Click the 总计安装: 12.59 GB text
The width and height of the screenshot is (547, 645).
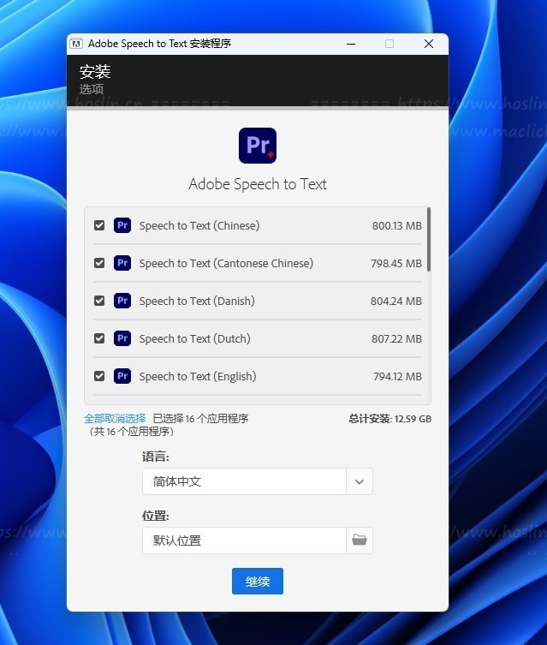390,419
